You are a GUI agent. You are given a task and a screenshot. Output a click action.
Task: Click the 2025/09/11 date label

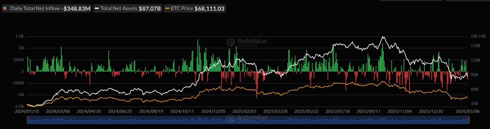369,111
